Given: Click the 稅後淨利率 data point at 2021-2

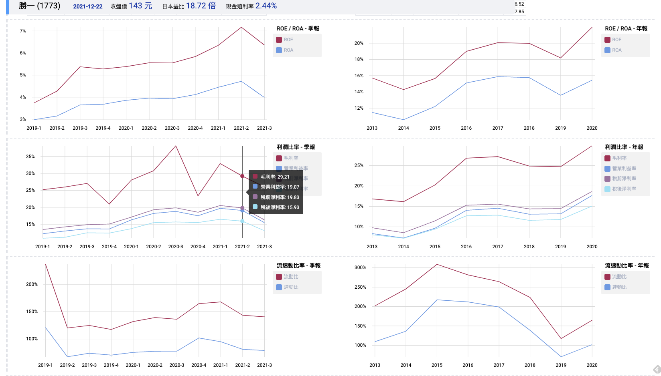Looking at the screenshot, I should pos(242,221).
